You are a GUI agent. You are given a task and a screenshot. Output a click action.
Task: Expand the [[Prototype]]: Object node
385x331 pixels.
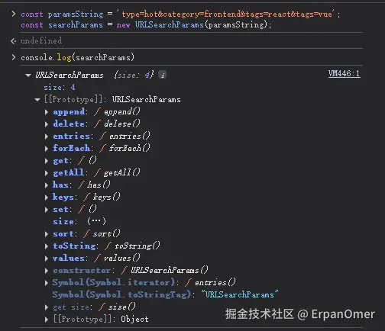(x=47, y=320)
